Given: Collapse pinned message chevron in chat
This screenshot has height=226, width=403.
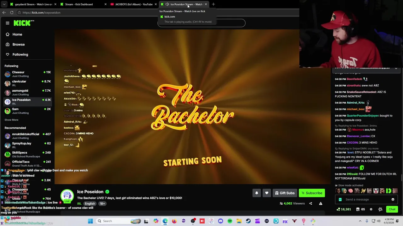Looking at the screenshot, I should 396,68.
